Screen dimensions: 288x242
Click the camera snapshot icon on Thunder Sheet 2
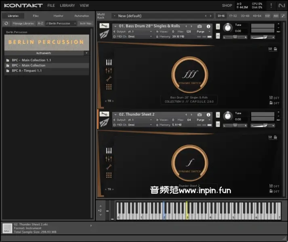coord(200,115)
